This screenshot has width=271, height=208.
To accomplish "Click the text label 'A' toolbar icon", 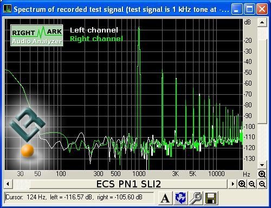I will (x=165, y=198).
